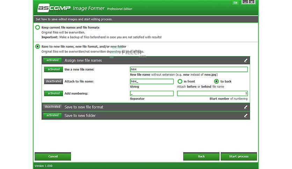Close the Image Former window

251,2
